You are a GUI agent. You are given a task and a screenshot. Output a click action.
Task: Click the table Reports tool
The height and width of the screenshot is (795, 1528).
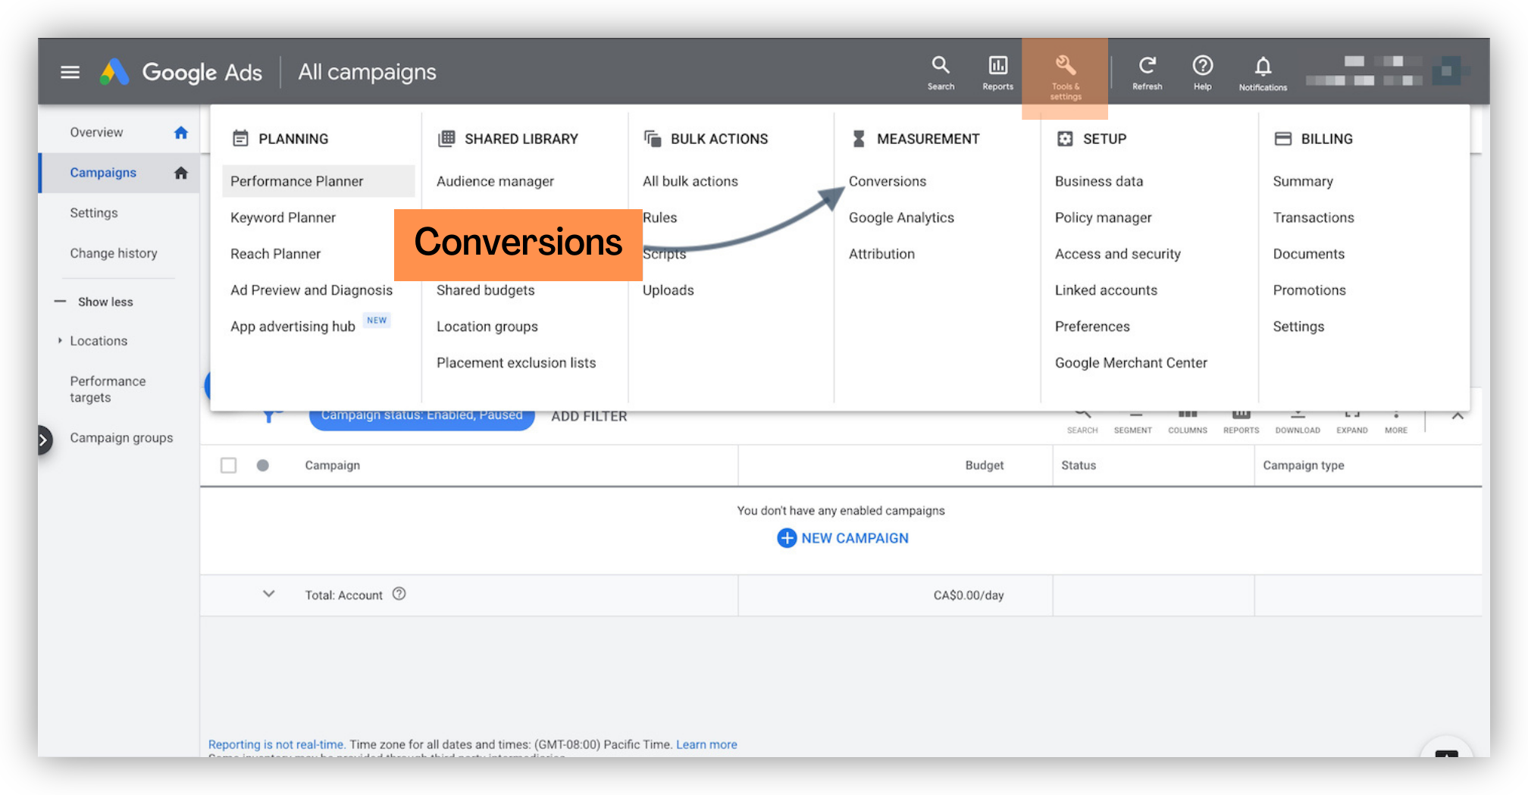[x=1241, y=421]
